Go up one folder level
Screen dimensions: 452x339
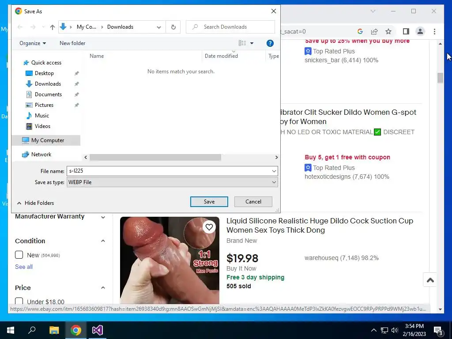pos(52,27)
